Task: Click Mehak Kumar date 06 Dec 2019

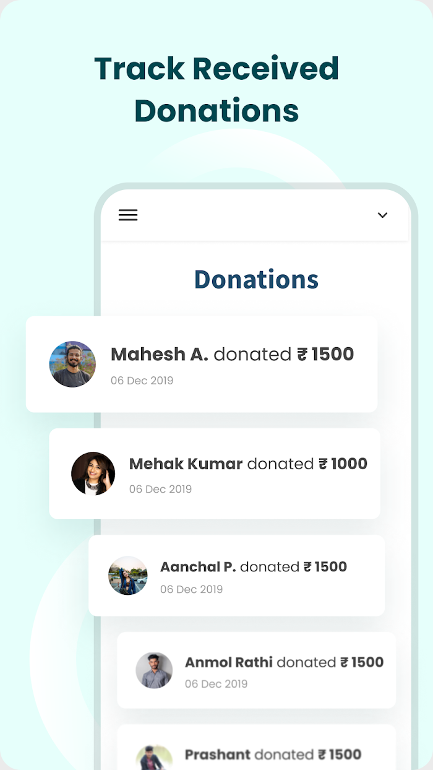Action: click(x=160, y=489)
